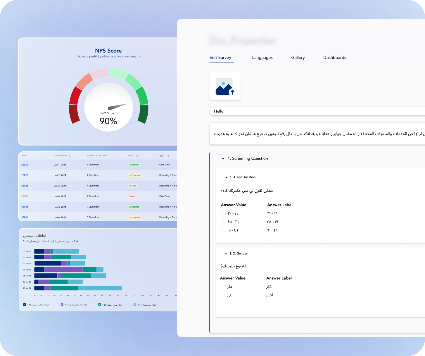Image resolution: width=425 pixels, height=356 pixels.
Task: Click the image upload icon
Action: tap(225, 86)
